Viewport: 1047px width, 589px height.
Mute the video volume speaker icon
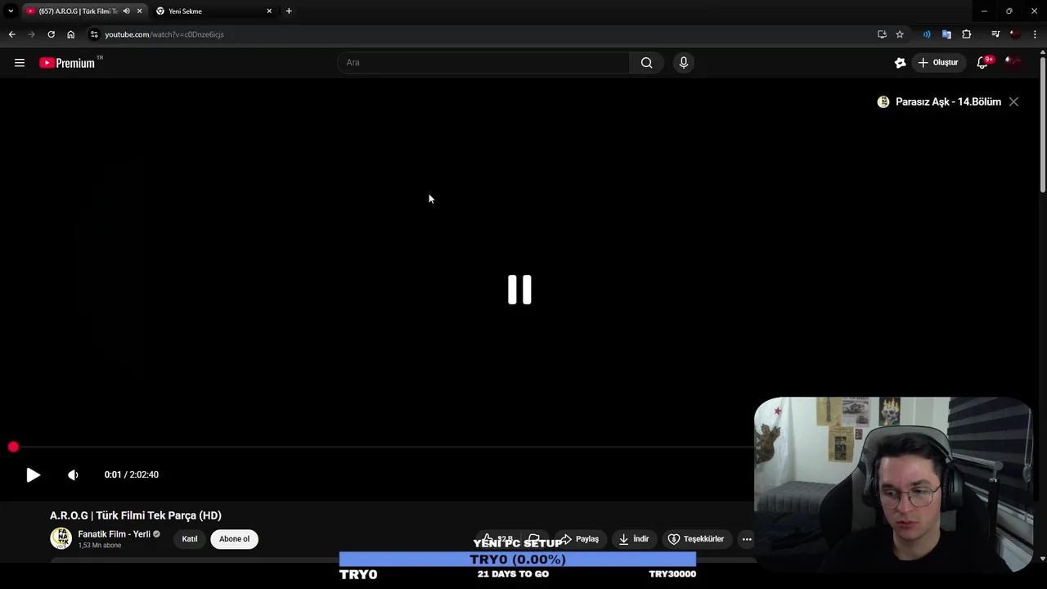coord(73,474)
